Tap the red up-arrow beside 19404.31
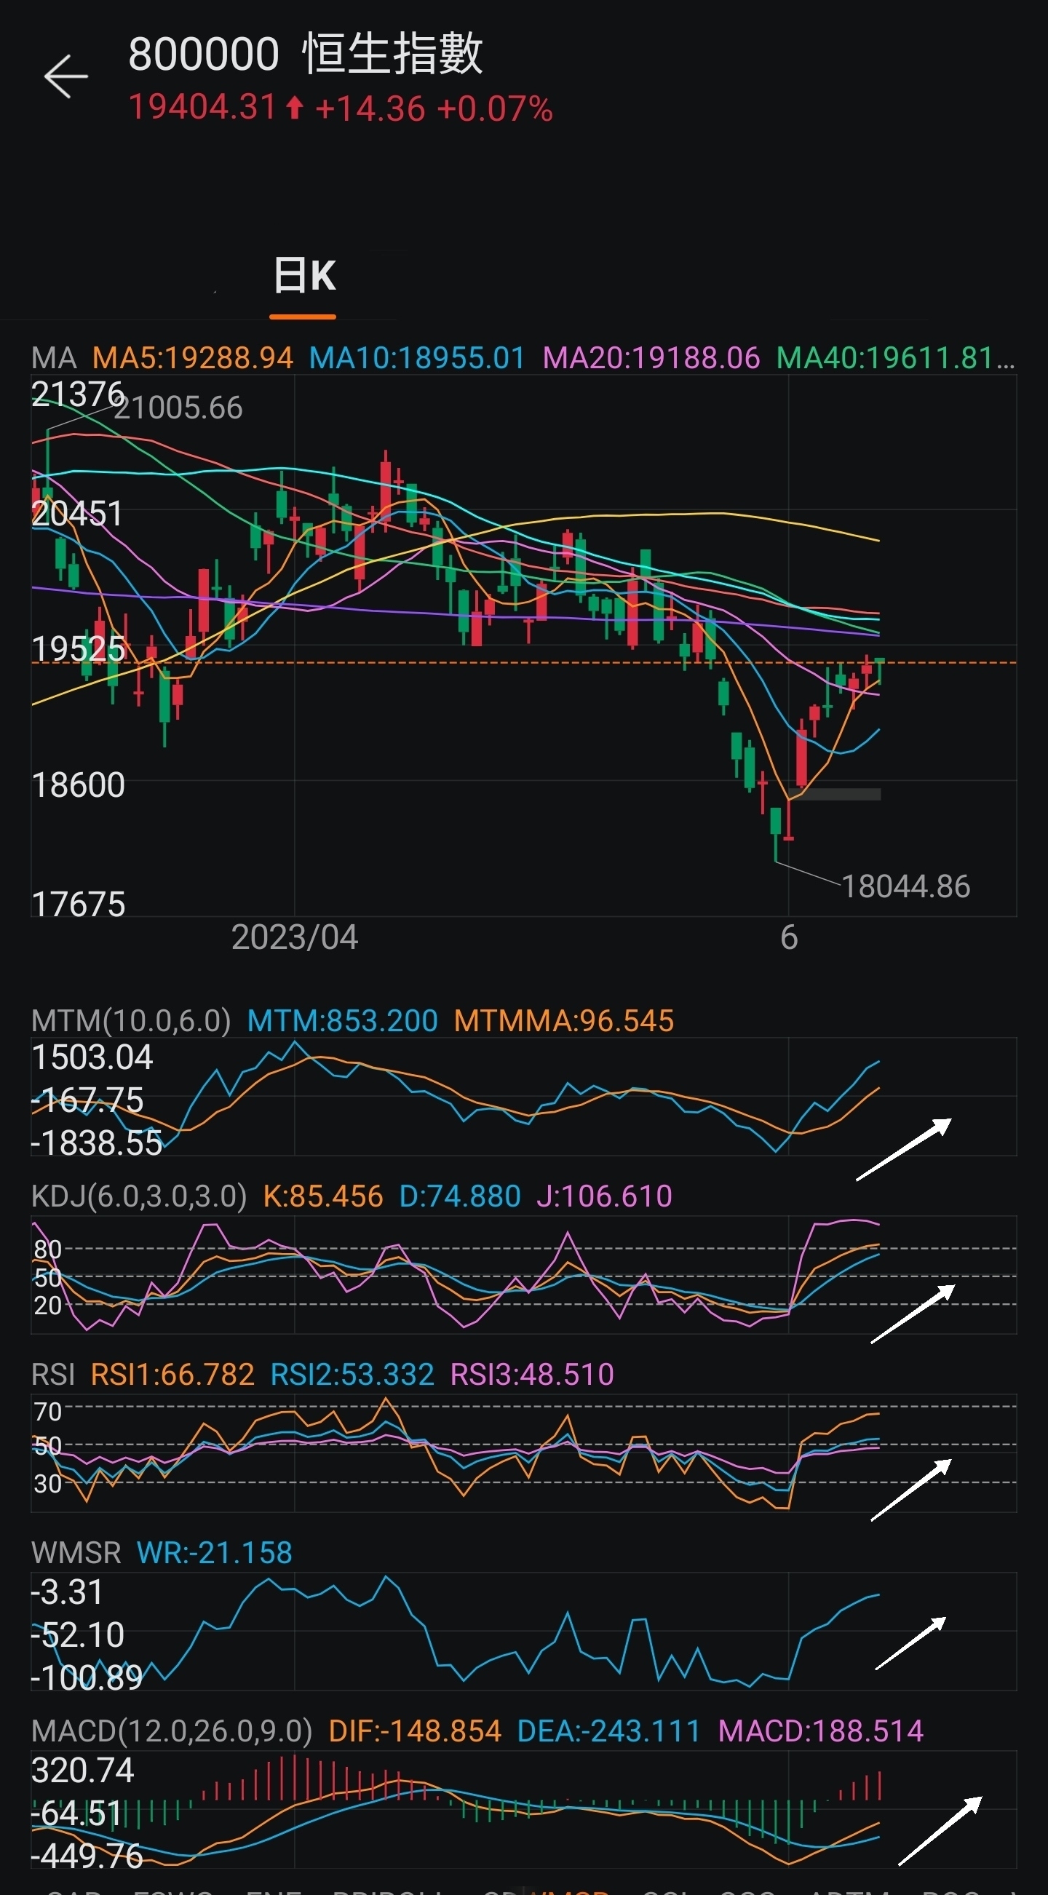The width and height of the screenshot is (1048, 1895). pyautogui.click(x=294, y=108)
